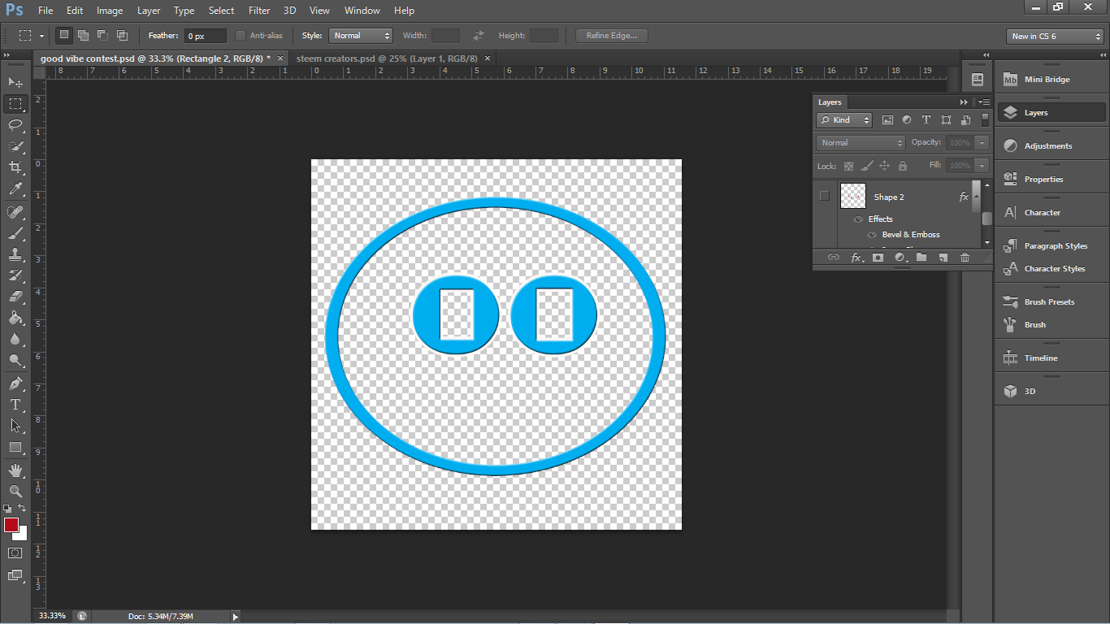Image resolution: width=1110 pixels, height=624 pixels.
Task: Select the Spot Healing Brush tool
Action: coord(15,212)
